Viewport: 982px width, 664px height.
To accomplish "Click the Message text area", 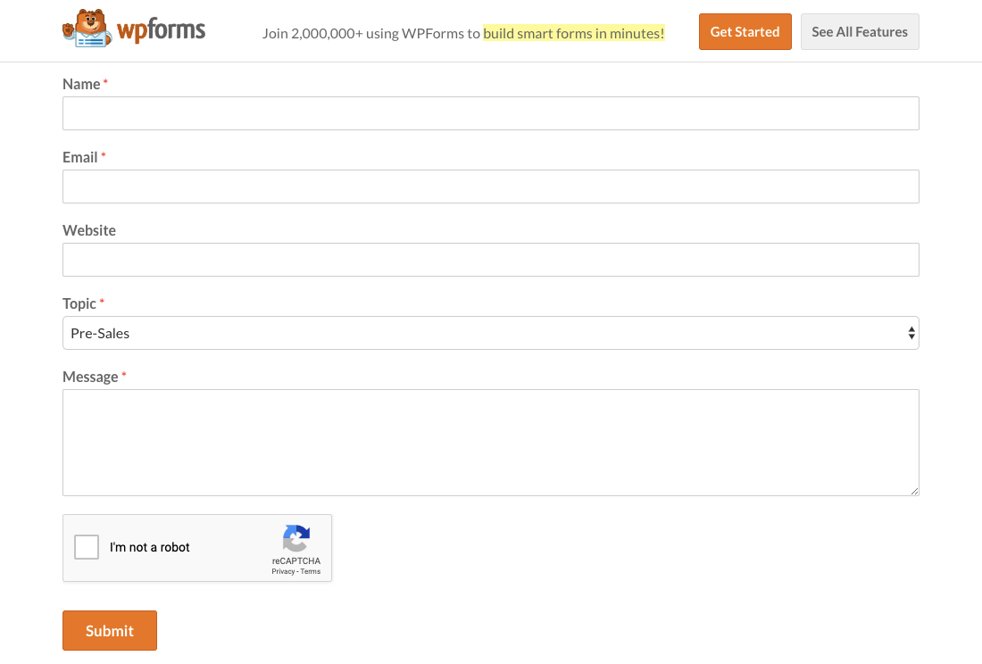I will [x=491, y=442].
